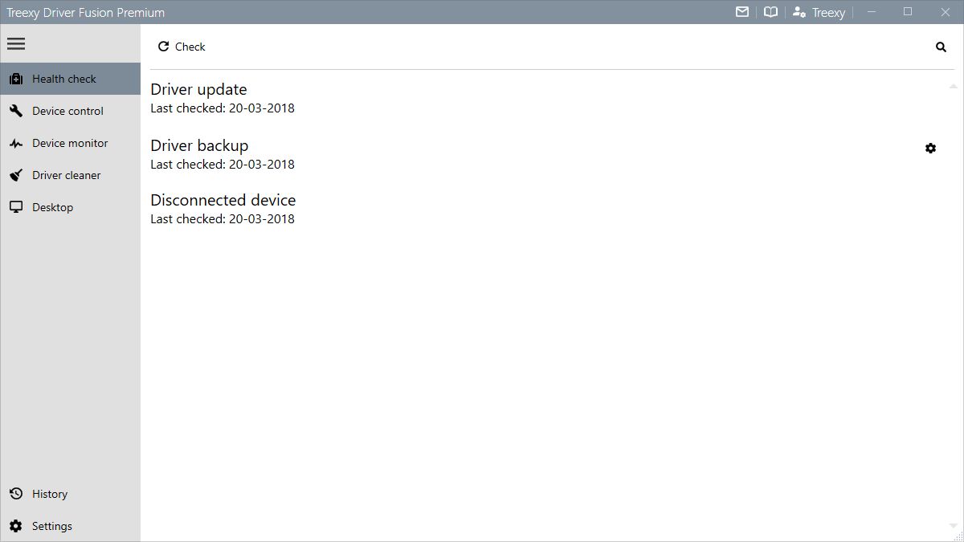964x542 pixels.
Task: Open Device monitor from the sidebar
Action: (x=70, y=143)
